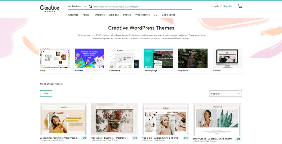Image resolution: width=282 pixels, height=144 pixels.
Task: Click Emily Grace - A Blog & Shop title
Action: [x=213, y=139]
